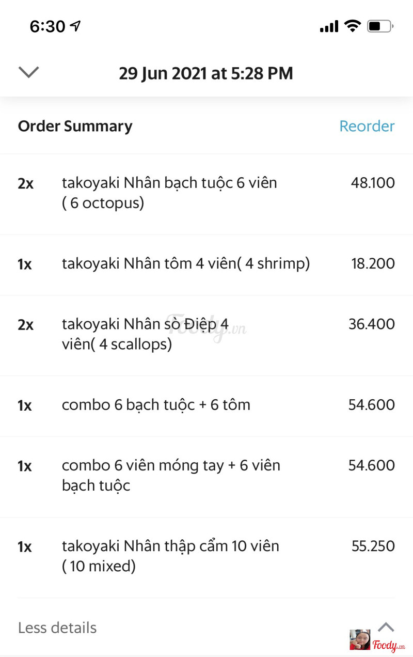Tap the 6:30 clock in status bar
This screenshot has height=657, width=413.
(x=47, y=26)
